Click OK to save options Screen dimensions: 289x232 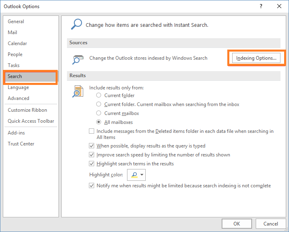tap(237, 224)
